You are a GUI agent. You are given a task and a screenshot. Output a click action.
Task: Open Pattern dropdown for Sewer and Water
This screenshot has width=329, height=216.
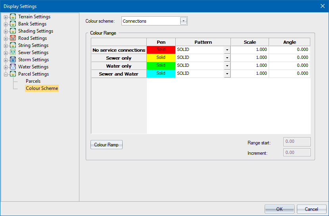click(227, 74)
